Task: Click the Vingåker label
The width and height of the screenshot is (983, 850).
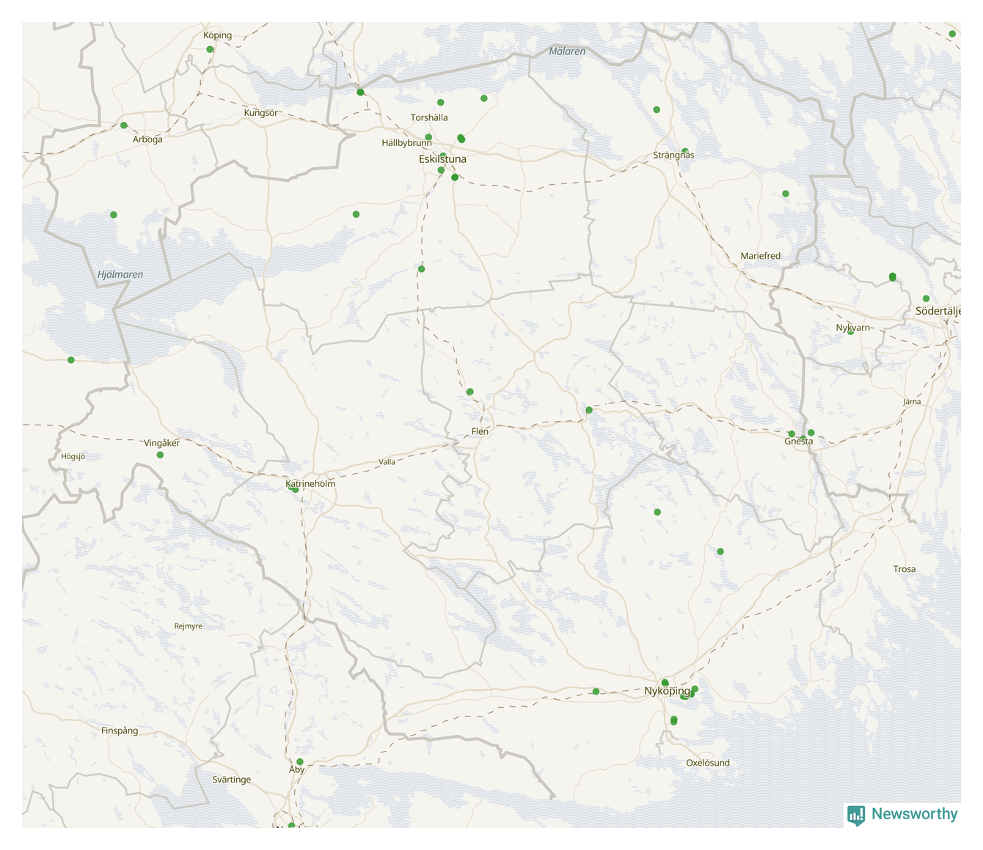Action: point(161,443)
